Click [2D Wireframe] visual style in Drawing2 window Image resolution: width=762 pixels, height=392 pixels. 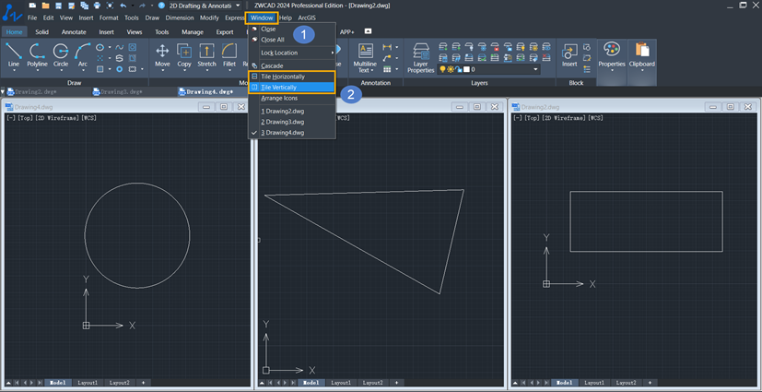564,118
